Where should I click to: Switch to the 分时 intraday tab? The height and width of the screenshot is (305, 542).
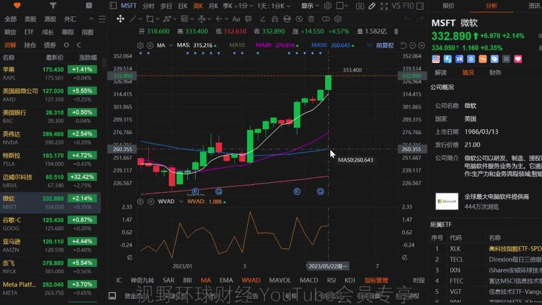click(x=148, y=6)
